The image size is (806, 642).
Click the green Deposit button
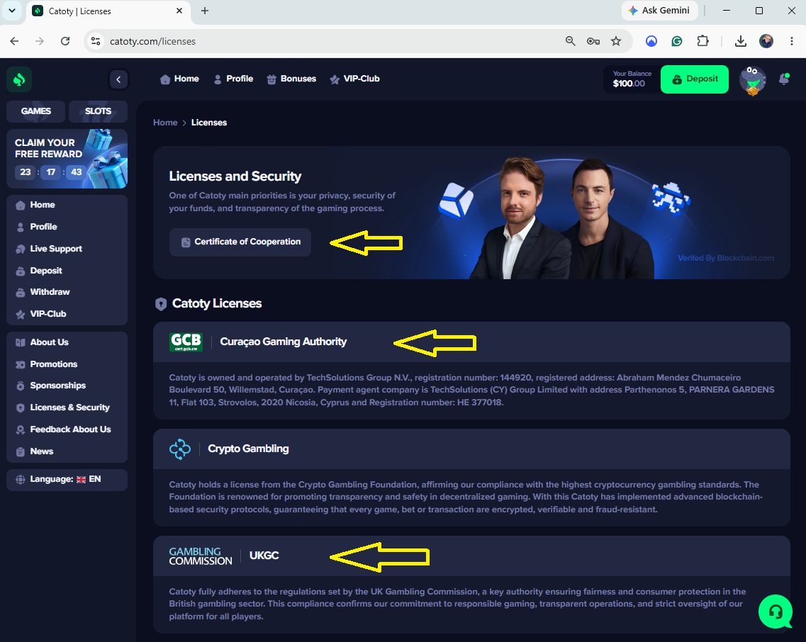(x=695, y=79)
